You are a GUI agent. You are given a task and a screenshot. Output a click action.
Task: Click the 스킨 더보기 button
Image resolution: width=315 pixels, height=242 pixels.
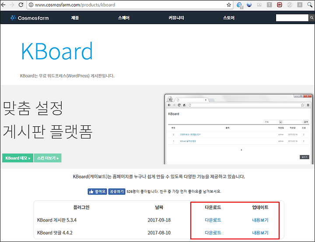pos(48,158)
